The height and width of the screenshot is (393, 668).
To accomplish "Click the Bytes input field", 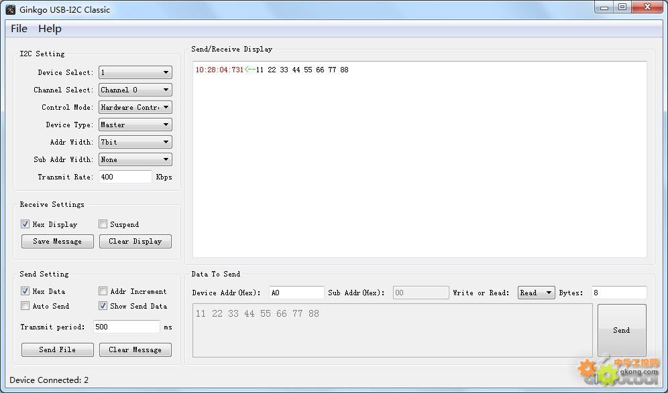I will tap(619, 293).
